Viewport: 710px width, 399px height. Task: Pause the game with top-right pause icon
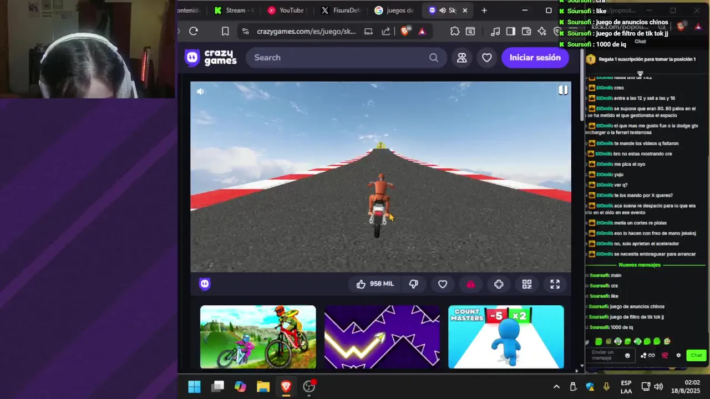[x=562, y=90]
